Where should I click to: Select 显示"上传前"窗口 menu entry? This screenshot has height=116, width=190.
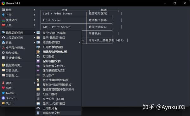pyautogui.click(x=59, y=103)
